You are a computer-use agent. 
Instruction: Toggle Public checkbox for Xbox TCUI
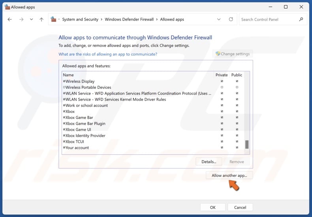pos(237,142)
